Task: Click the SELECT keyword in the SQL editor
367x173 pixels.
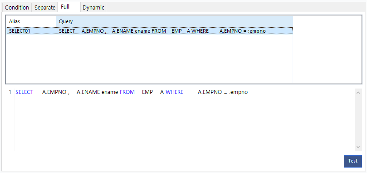Action: click(24, 92)
